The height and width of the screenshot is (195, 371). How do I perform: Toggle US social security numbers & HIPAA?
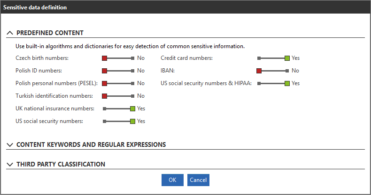click(x=273, y=83)
